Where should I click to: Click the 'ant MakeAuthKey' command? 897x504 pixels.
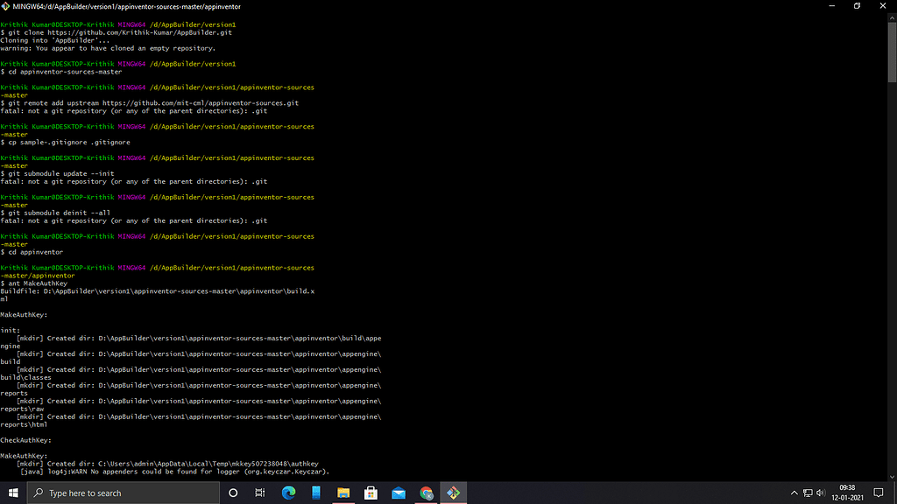(34, 283)
